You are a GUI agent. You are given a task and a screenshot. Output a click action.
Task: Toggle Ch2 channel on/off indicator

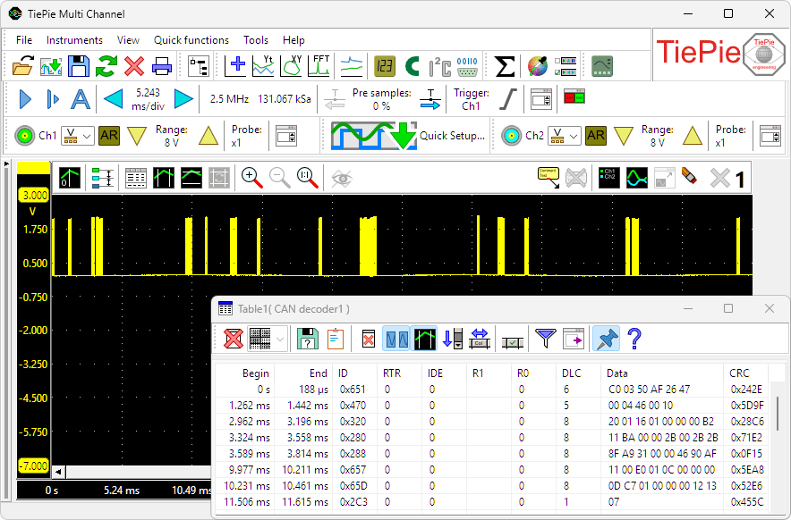[511, 136]
